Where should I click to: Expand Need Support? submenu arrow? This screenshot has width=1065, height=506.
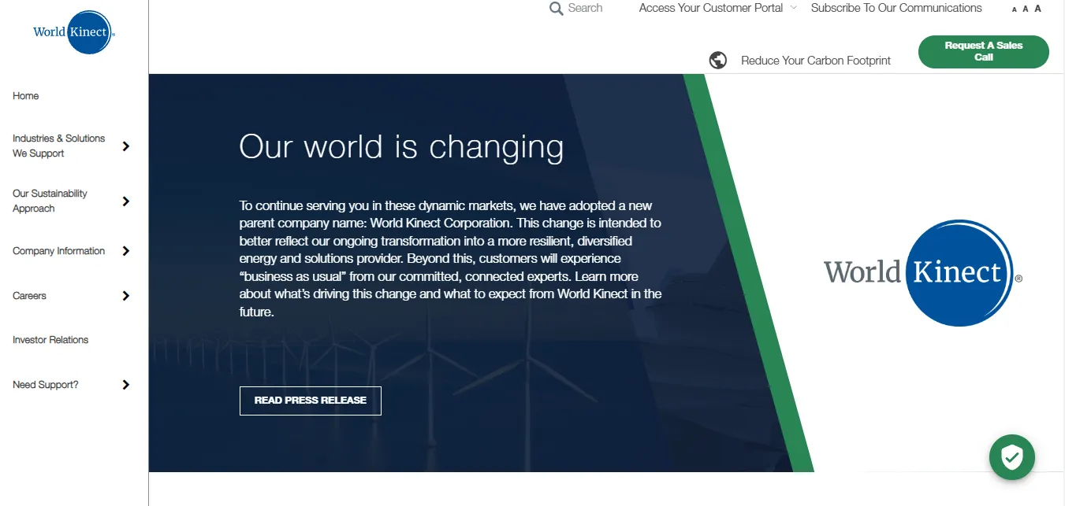pyautogui.click(x=126, y=385)
